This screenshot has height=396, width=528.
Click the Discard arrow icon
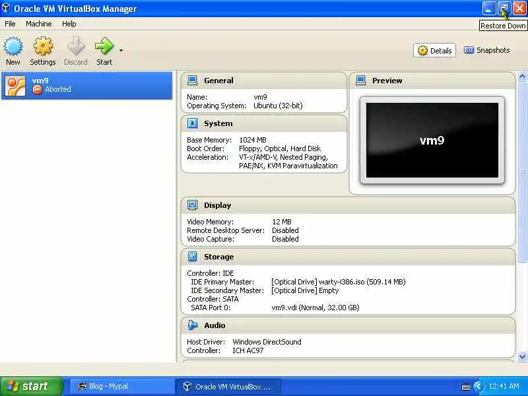(x=76, y=46)
